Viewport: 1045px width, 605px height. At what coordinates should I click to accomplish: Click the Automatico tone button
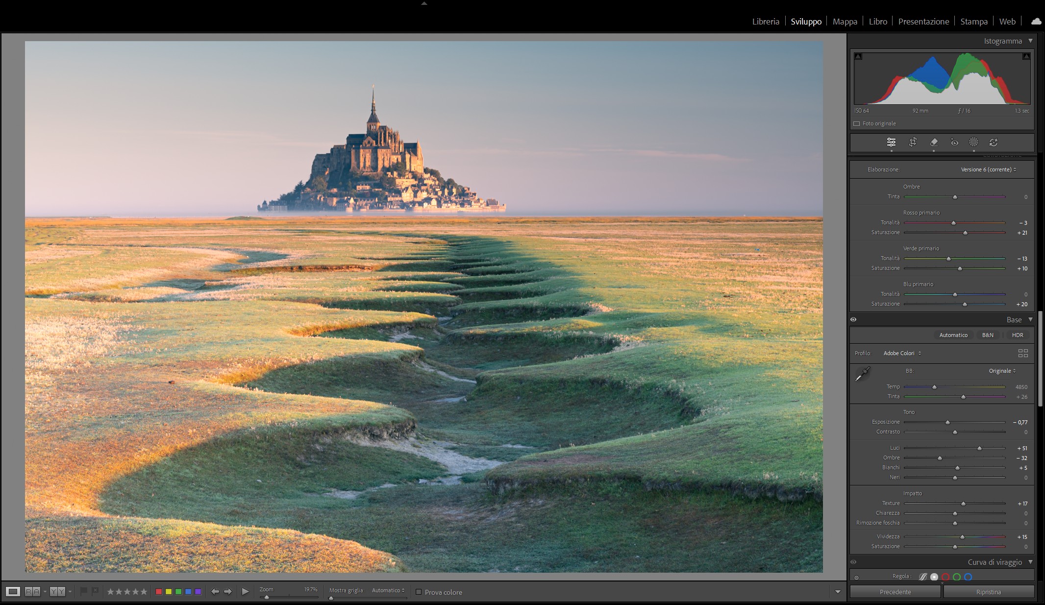(953, 335)
